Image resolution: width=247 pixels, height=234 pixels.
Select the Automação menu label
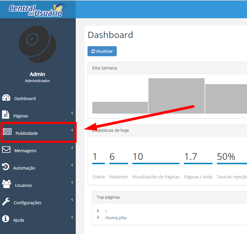(x=24, y=168)
